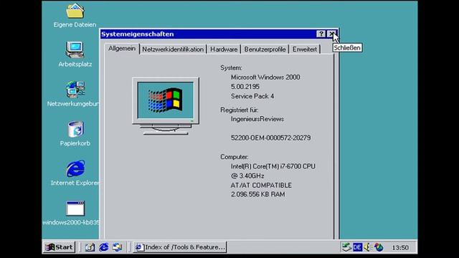Open the Eigene Dateien desktop folder icon

point(75,11)
